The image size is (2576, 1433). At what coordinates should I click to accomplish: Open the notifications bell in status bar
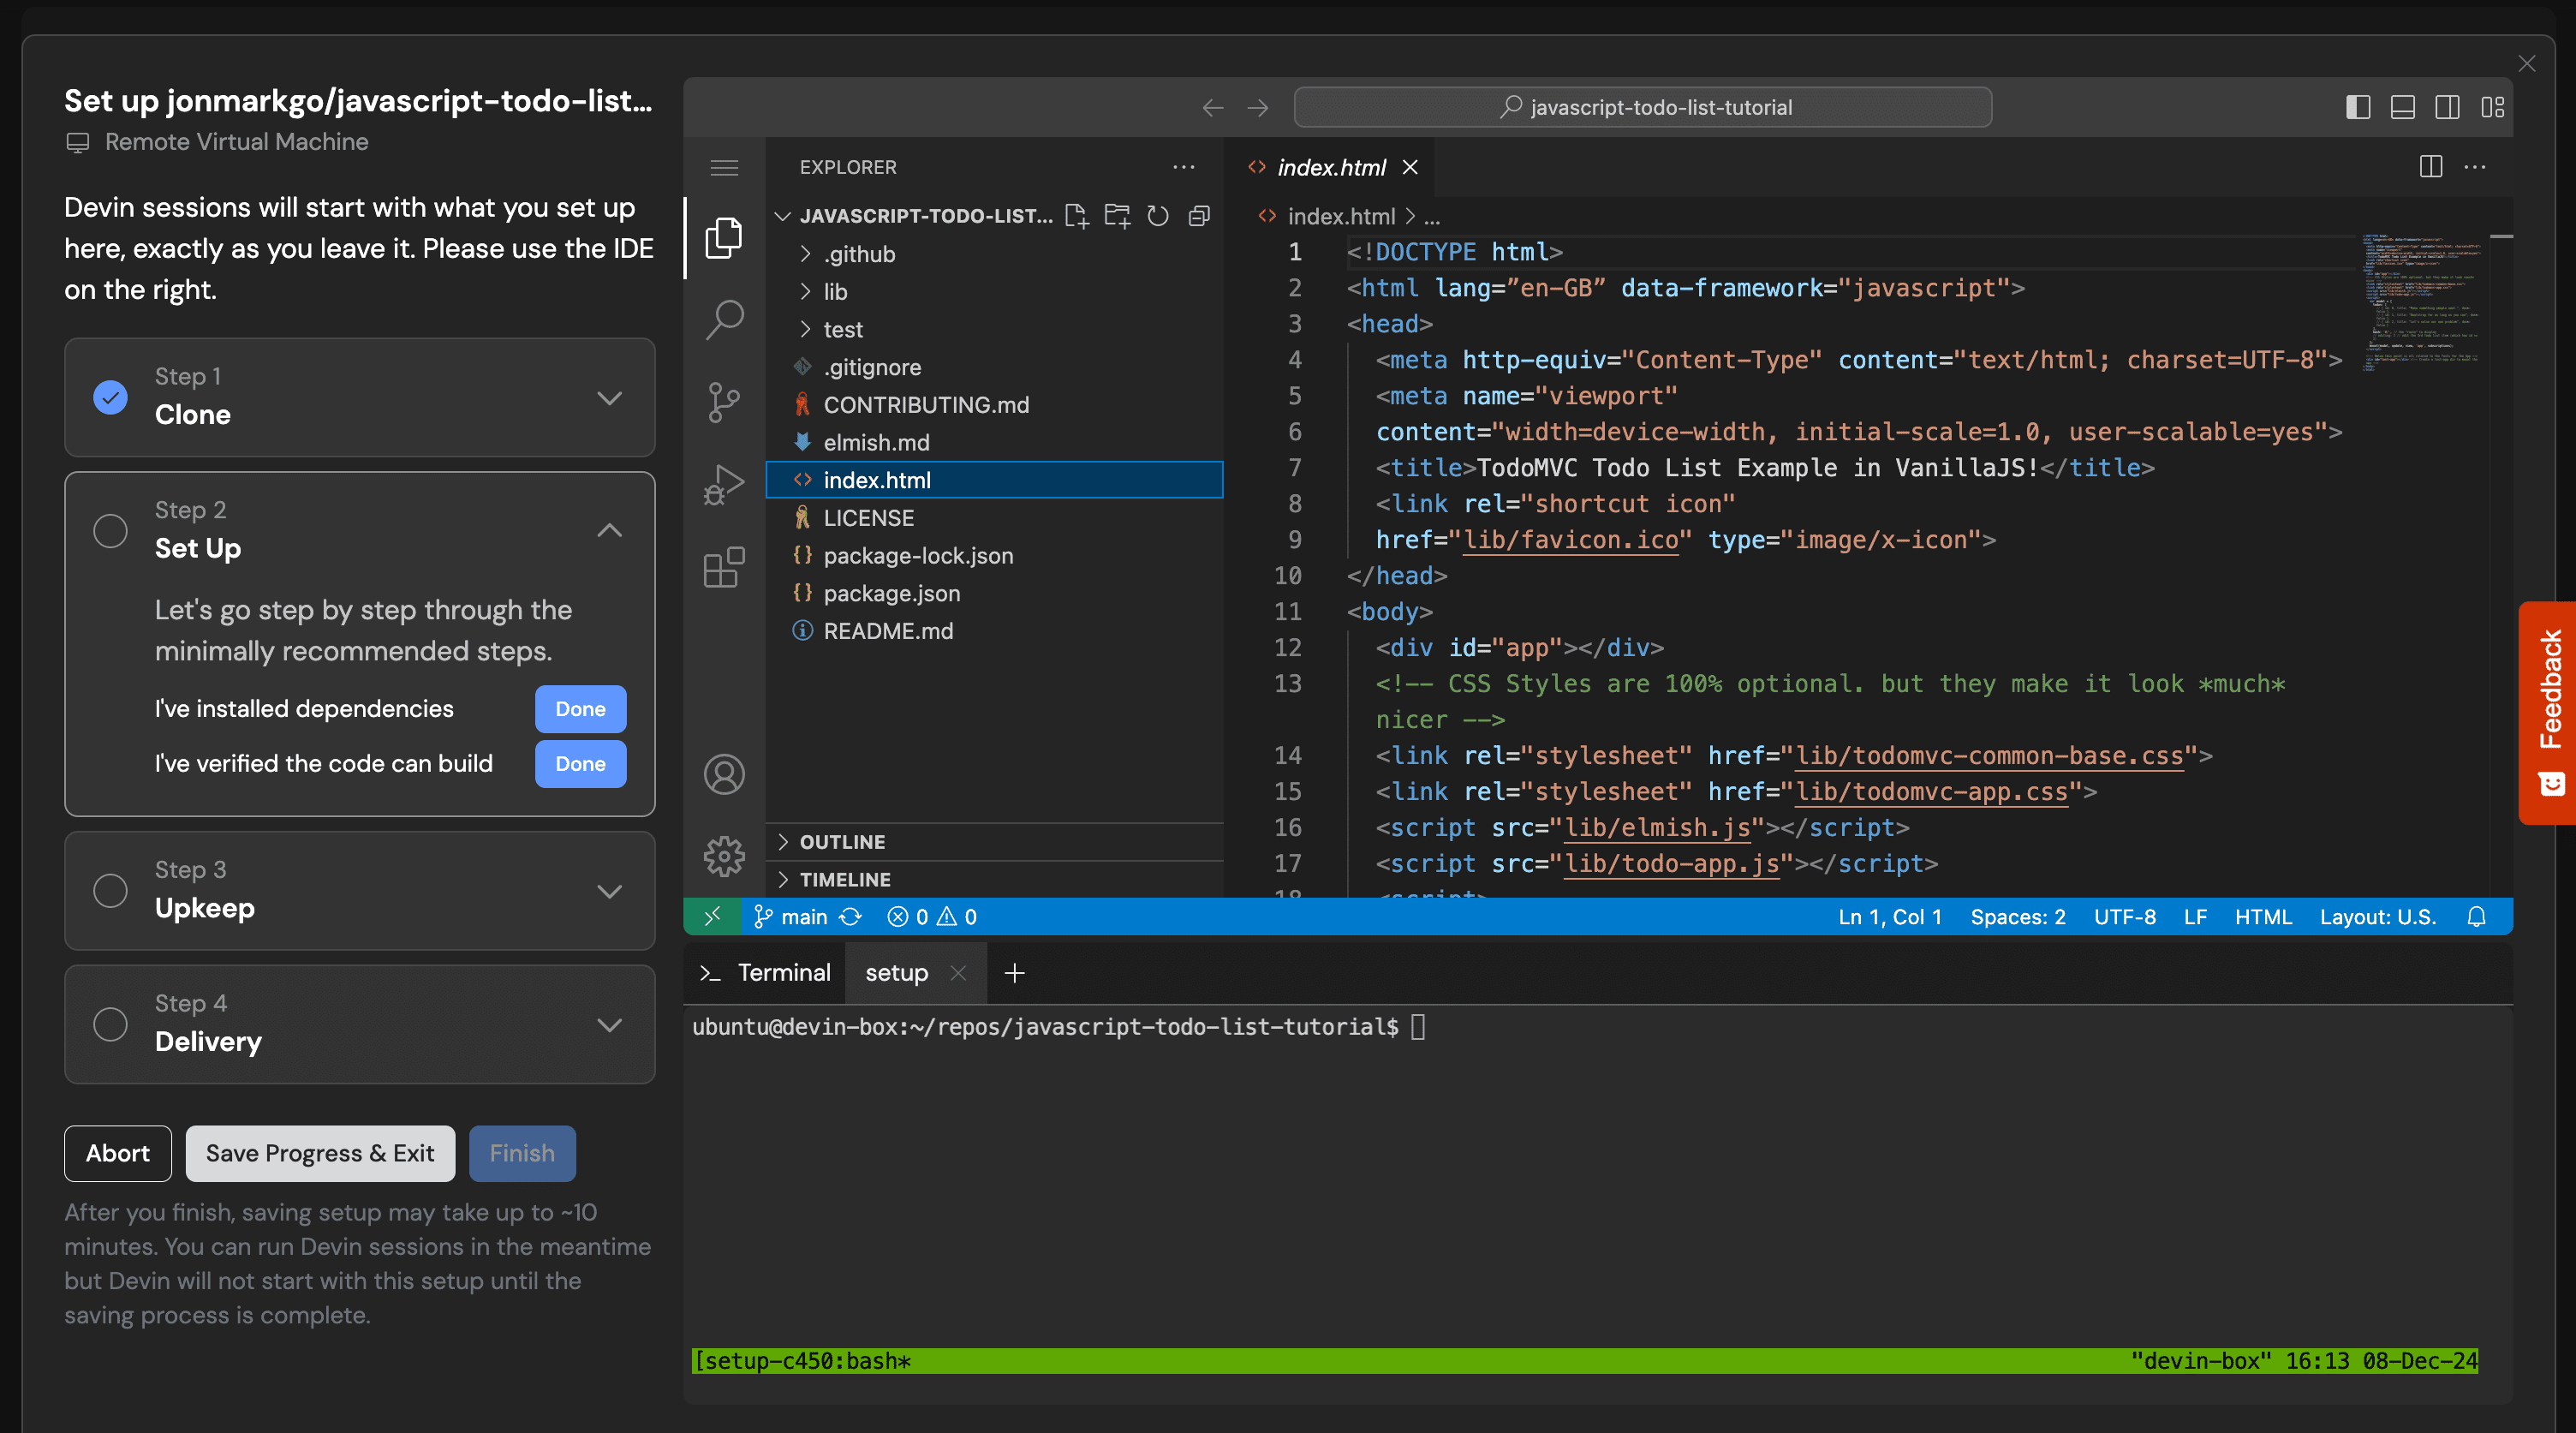(x=2476, y=917)
